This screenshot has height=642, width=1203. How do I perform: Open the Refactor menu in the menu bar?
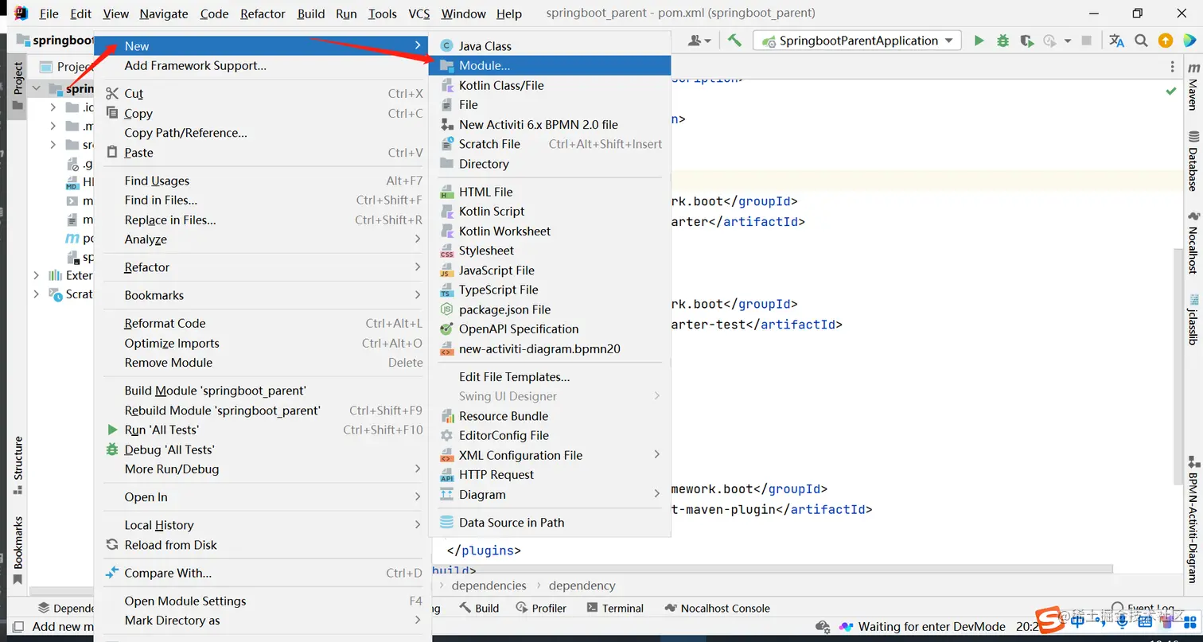(263, 14)
